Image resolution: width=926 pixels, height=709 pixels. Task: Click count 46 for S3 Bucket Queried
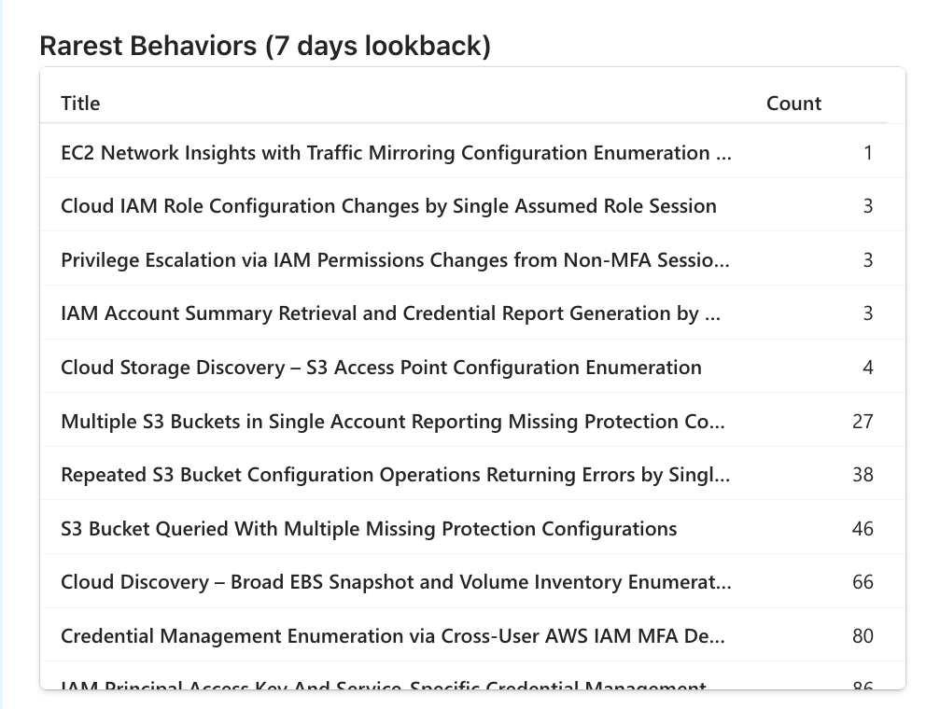coord(863,529)
